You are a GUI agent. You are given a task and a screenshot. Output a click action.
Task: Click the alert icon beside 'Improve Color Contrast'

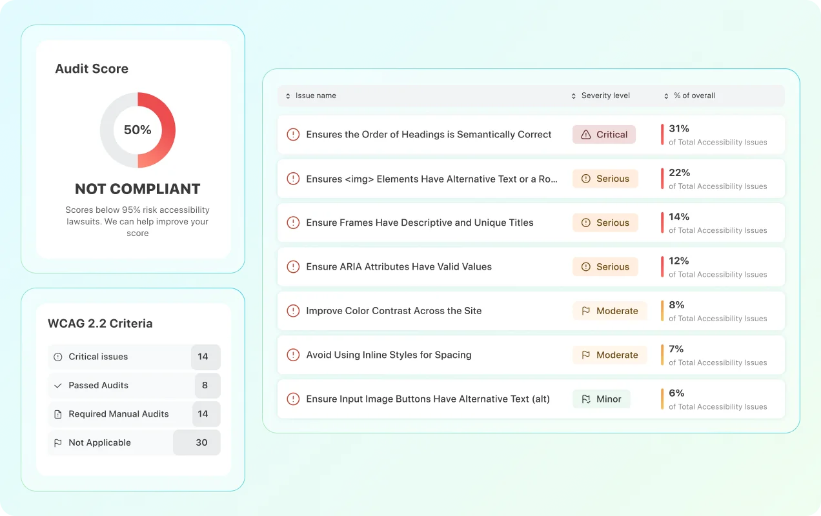click(293, 311)
